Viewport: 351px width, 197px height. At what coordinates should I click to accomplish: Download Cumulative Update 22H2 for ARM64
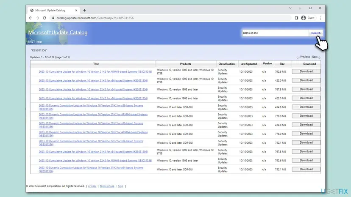coord(306,160)
